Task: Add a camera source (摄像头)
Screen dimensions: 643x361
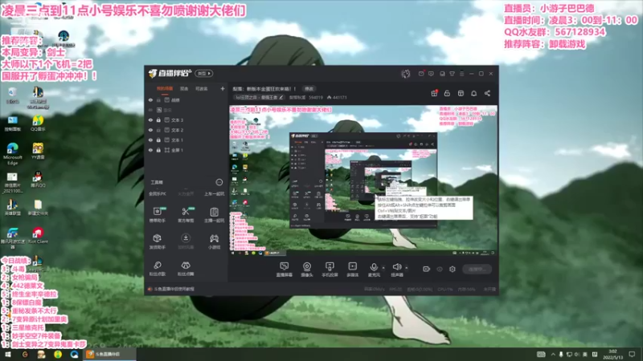Action: pos(307,270)
